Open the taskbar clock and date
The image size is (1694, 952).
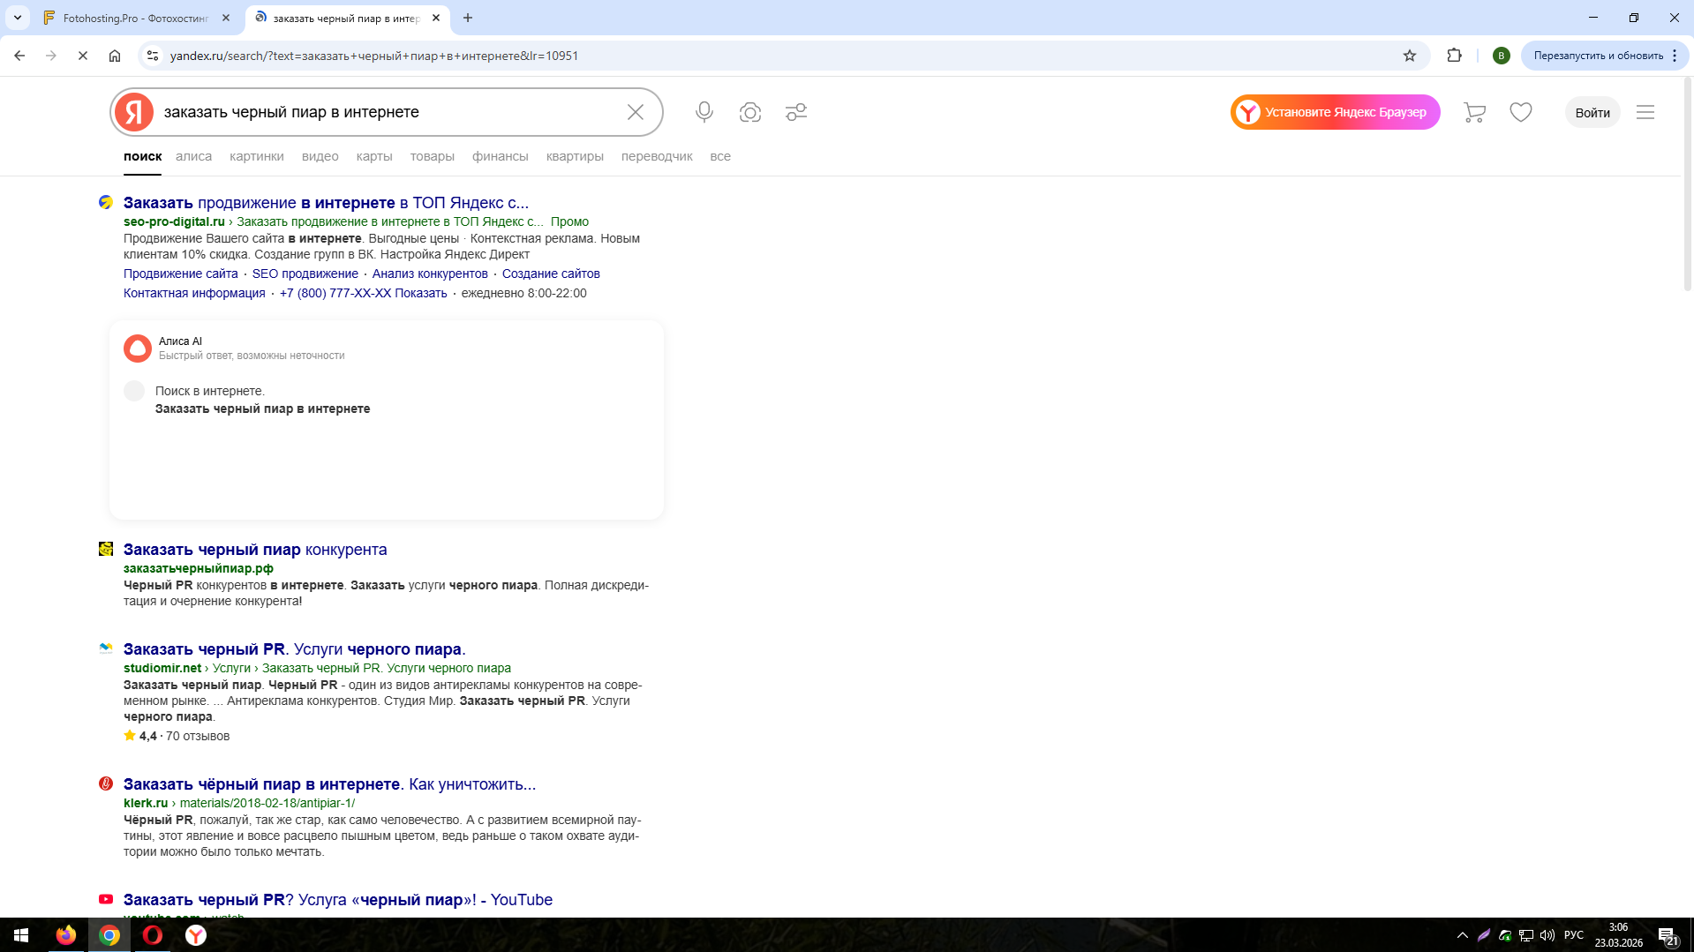pyautogui.click(x=1618, y=935)
